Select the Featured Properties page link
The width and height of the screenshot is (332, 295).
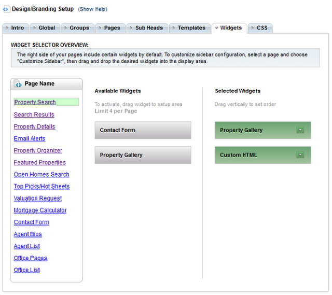40,162
